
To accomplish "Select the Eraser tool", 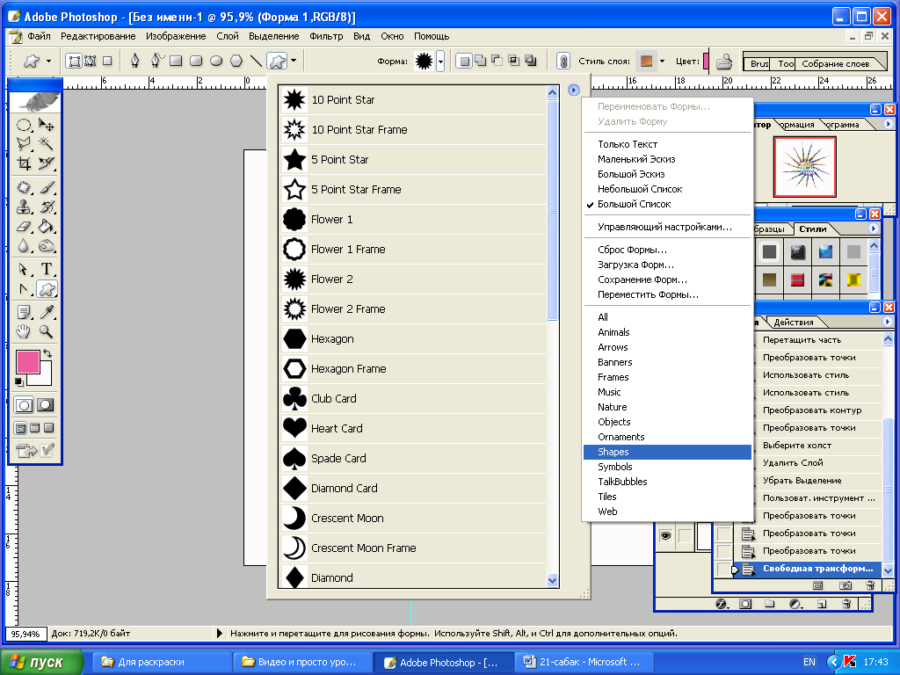I will click(24, 227).
